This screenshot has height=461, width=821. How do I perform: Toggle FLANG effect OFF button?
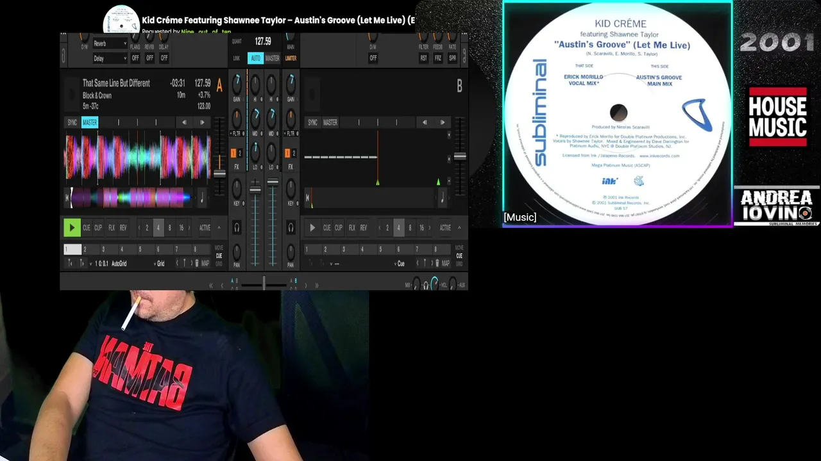[x=135, y=58]
